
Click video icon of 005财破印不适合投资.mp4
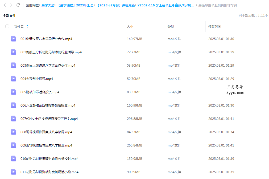pos(14,92)
